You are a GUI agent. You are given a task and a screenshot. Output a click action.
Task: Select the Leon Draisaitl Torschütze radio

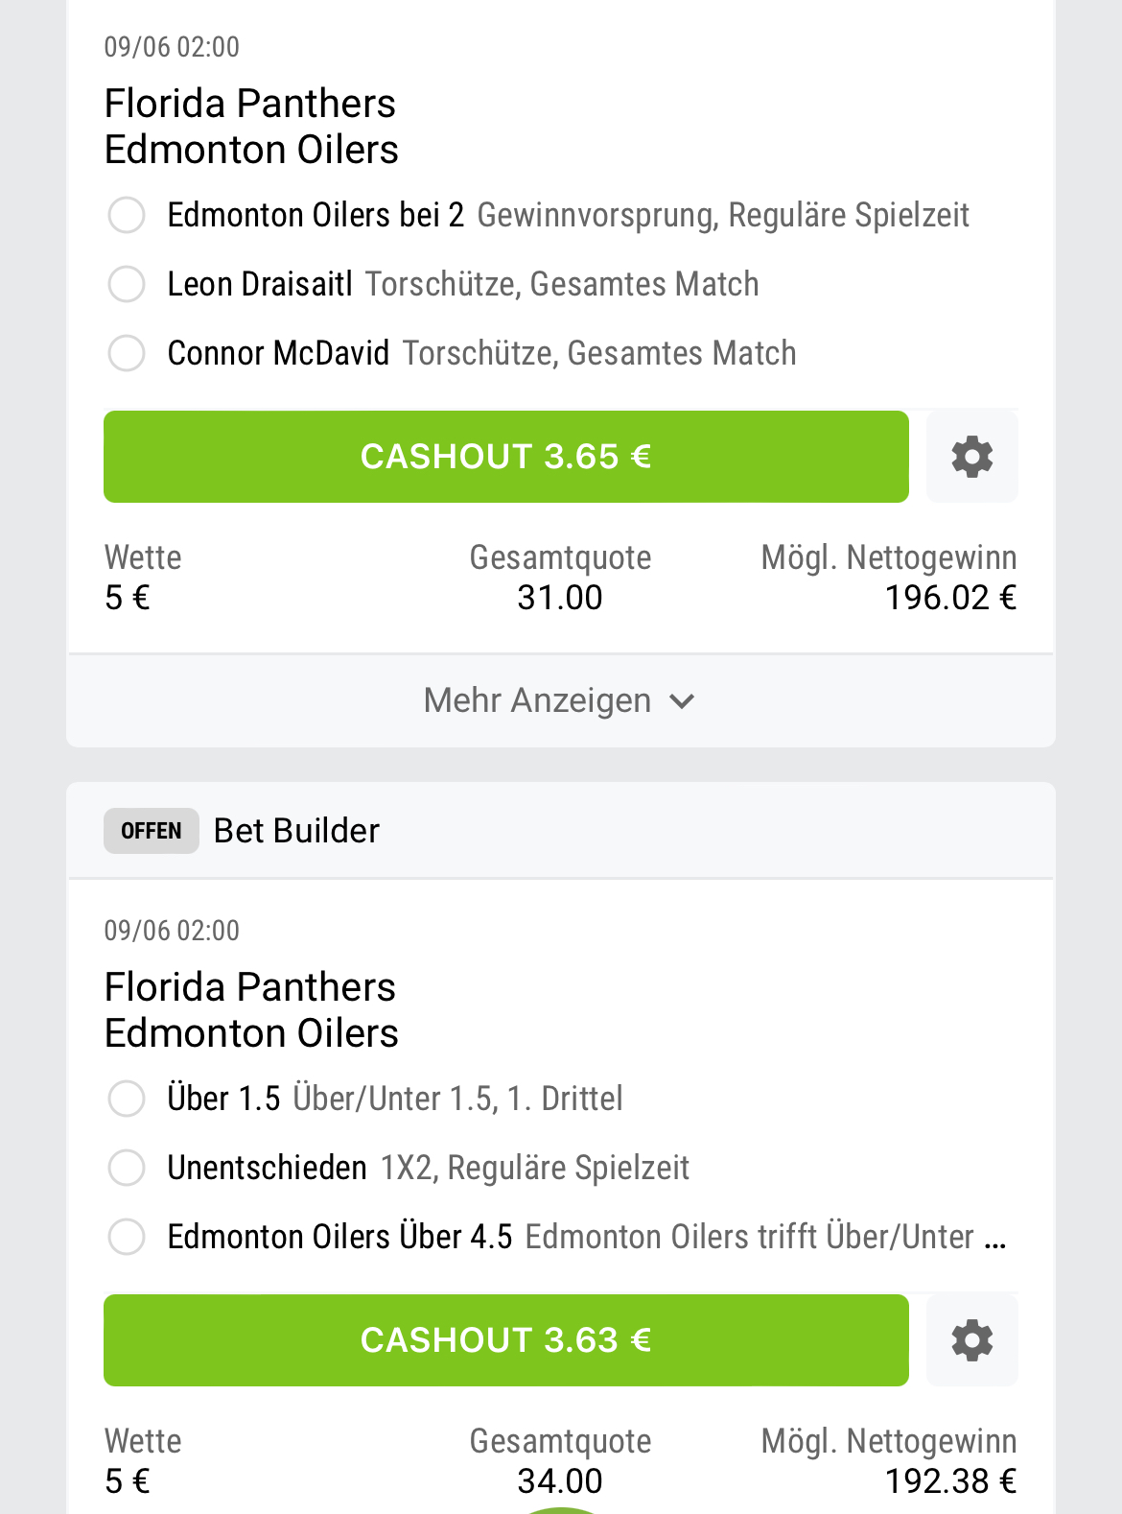(x=127, y=284)
